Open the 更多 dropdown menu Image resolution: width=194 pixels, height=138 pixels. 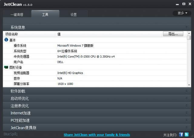pyautogui.click(x=182, y=13)
